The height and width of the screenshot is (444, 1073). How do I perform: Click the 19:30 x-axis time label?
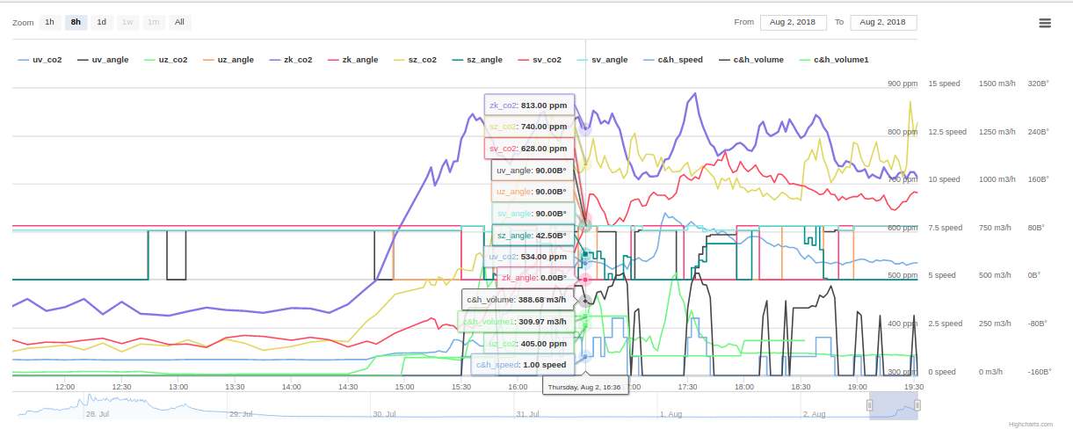pos(914,387)
